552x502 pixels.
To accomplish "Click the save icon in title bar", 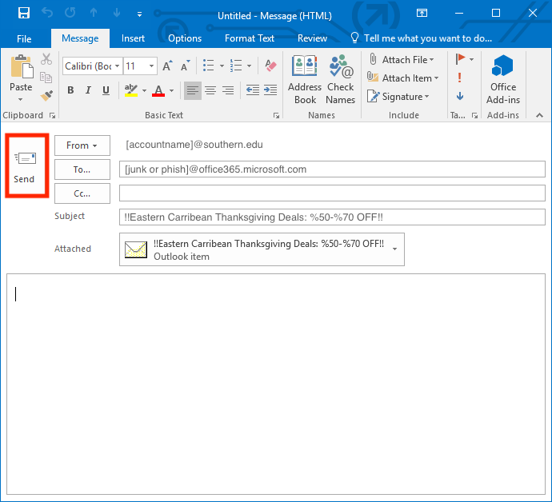I will tap(23, 14).
